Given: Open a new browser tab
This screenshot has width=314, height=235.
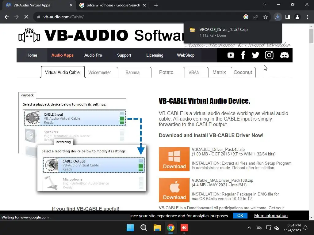Looking at the screenshot, I should 156,5.
